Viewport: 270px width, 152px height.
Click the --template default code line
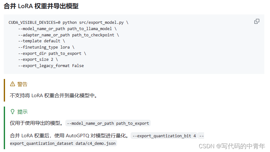(x=41, y=41)
